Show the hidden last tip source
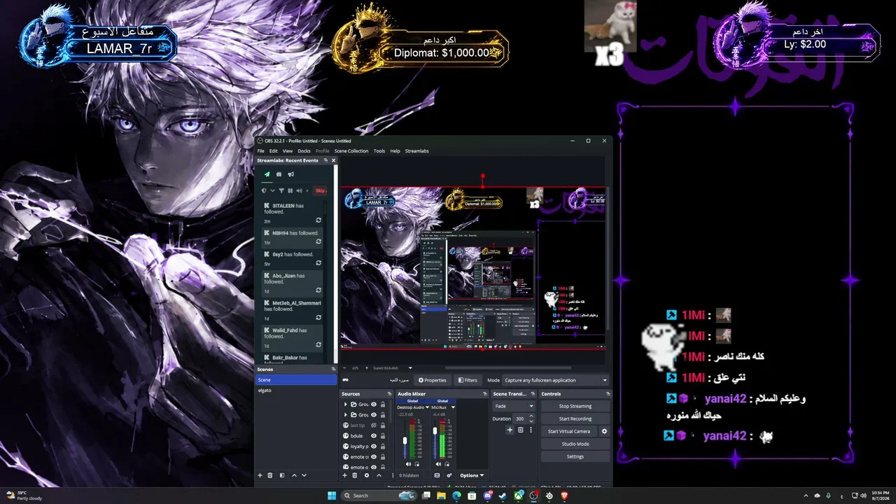The height and width of the screenshot is (504, 896). (374, 425)
